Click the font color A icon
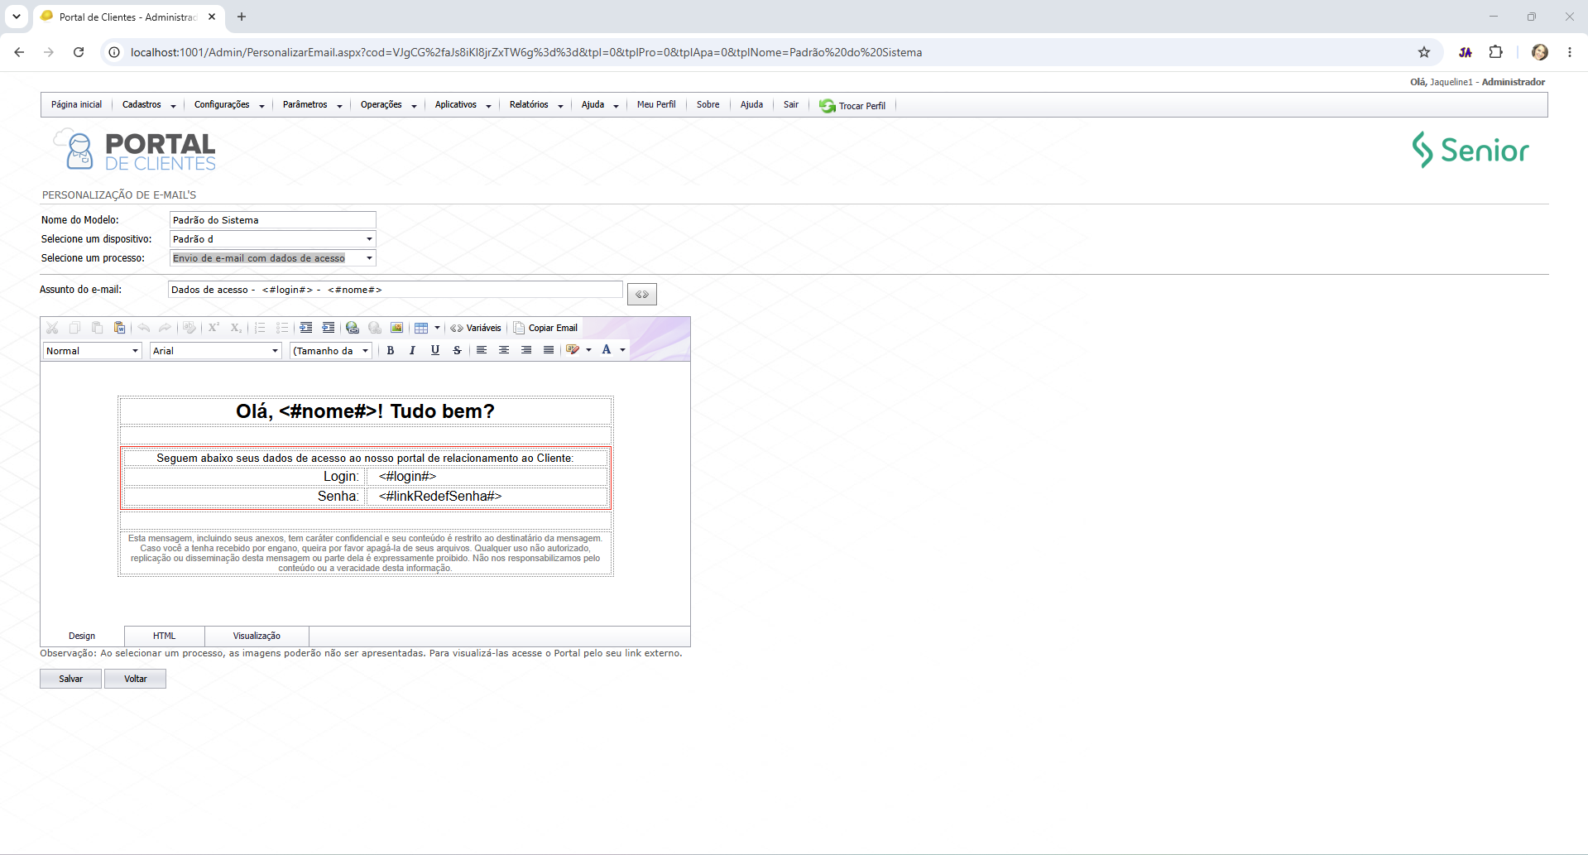Viewport: 1588px width, 855px height. (607, 350)
